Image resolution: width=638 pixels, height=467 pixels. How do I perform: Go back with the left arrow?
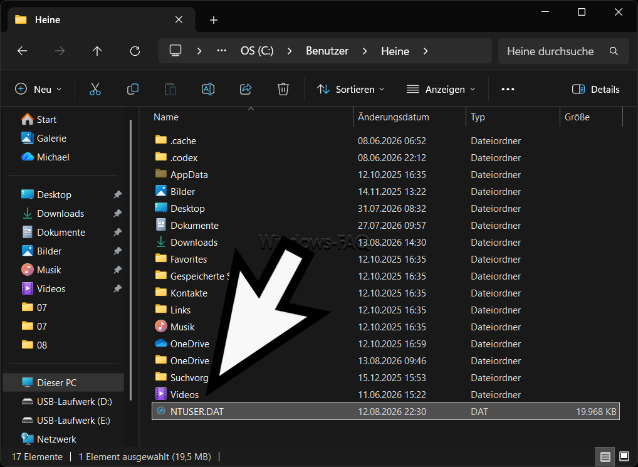22,51
